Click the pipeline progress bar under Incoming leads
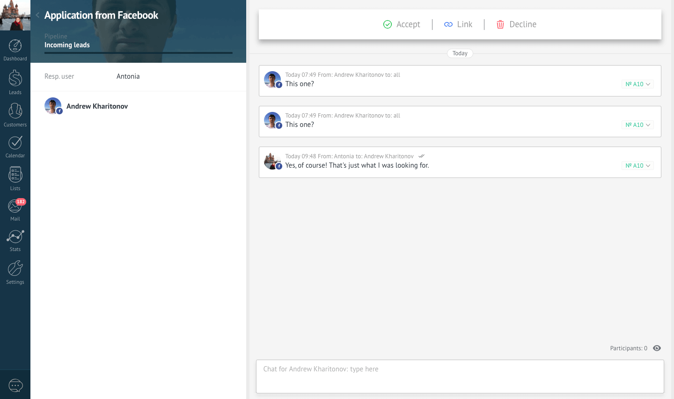 139,53
